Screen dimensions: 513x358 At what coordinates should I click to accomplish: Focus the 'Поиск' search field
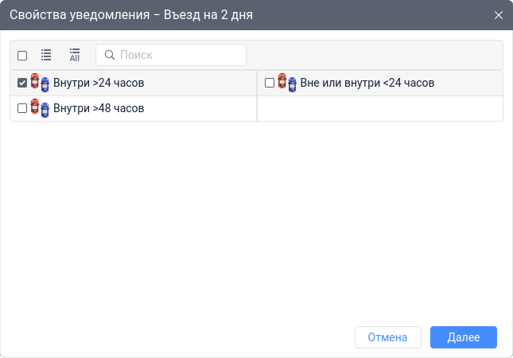pos(179,55)
